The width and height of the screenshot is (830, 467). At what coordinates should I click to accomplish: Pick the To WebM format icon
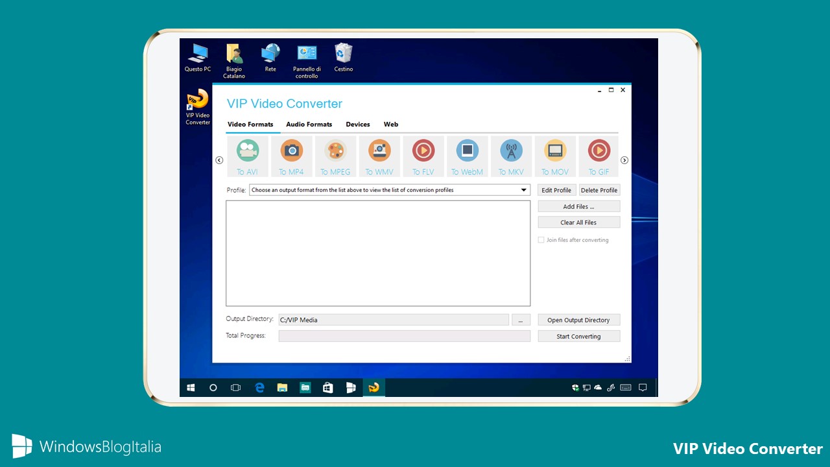click(x=468, y=156)
